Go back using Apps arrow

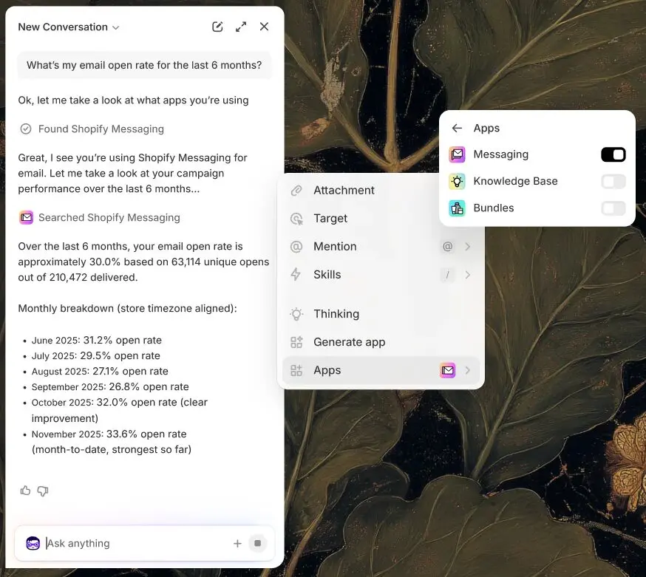coord(457,128)
